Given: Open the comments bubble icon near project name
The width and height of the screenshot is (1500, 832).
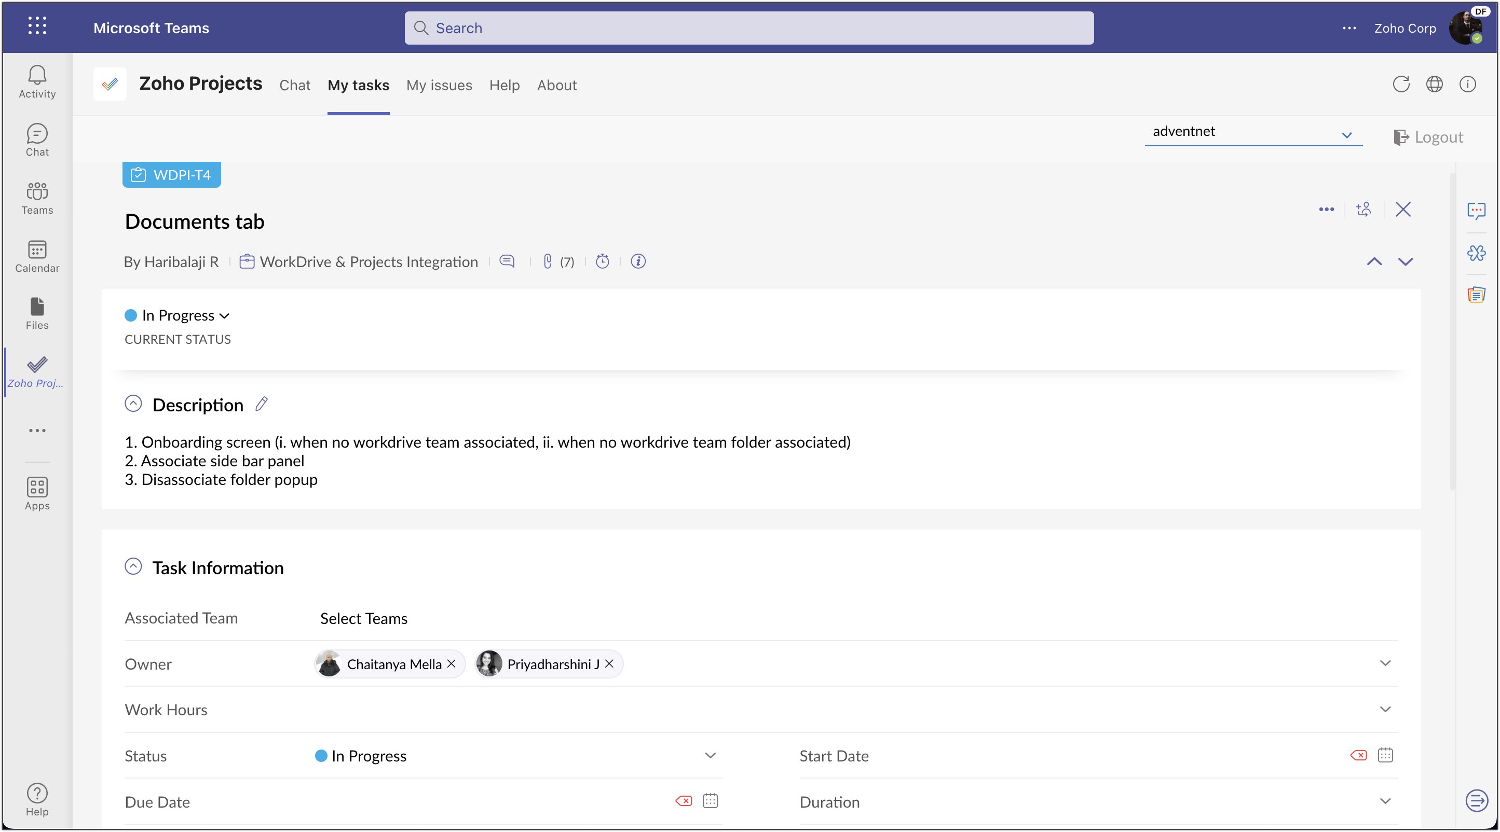Looking at the screenshot, I should click(x=507, y=262).
